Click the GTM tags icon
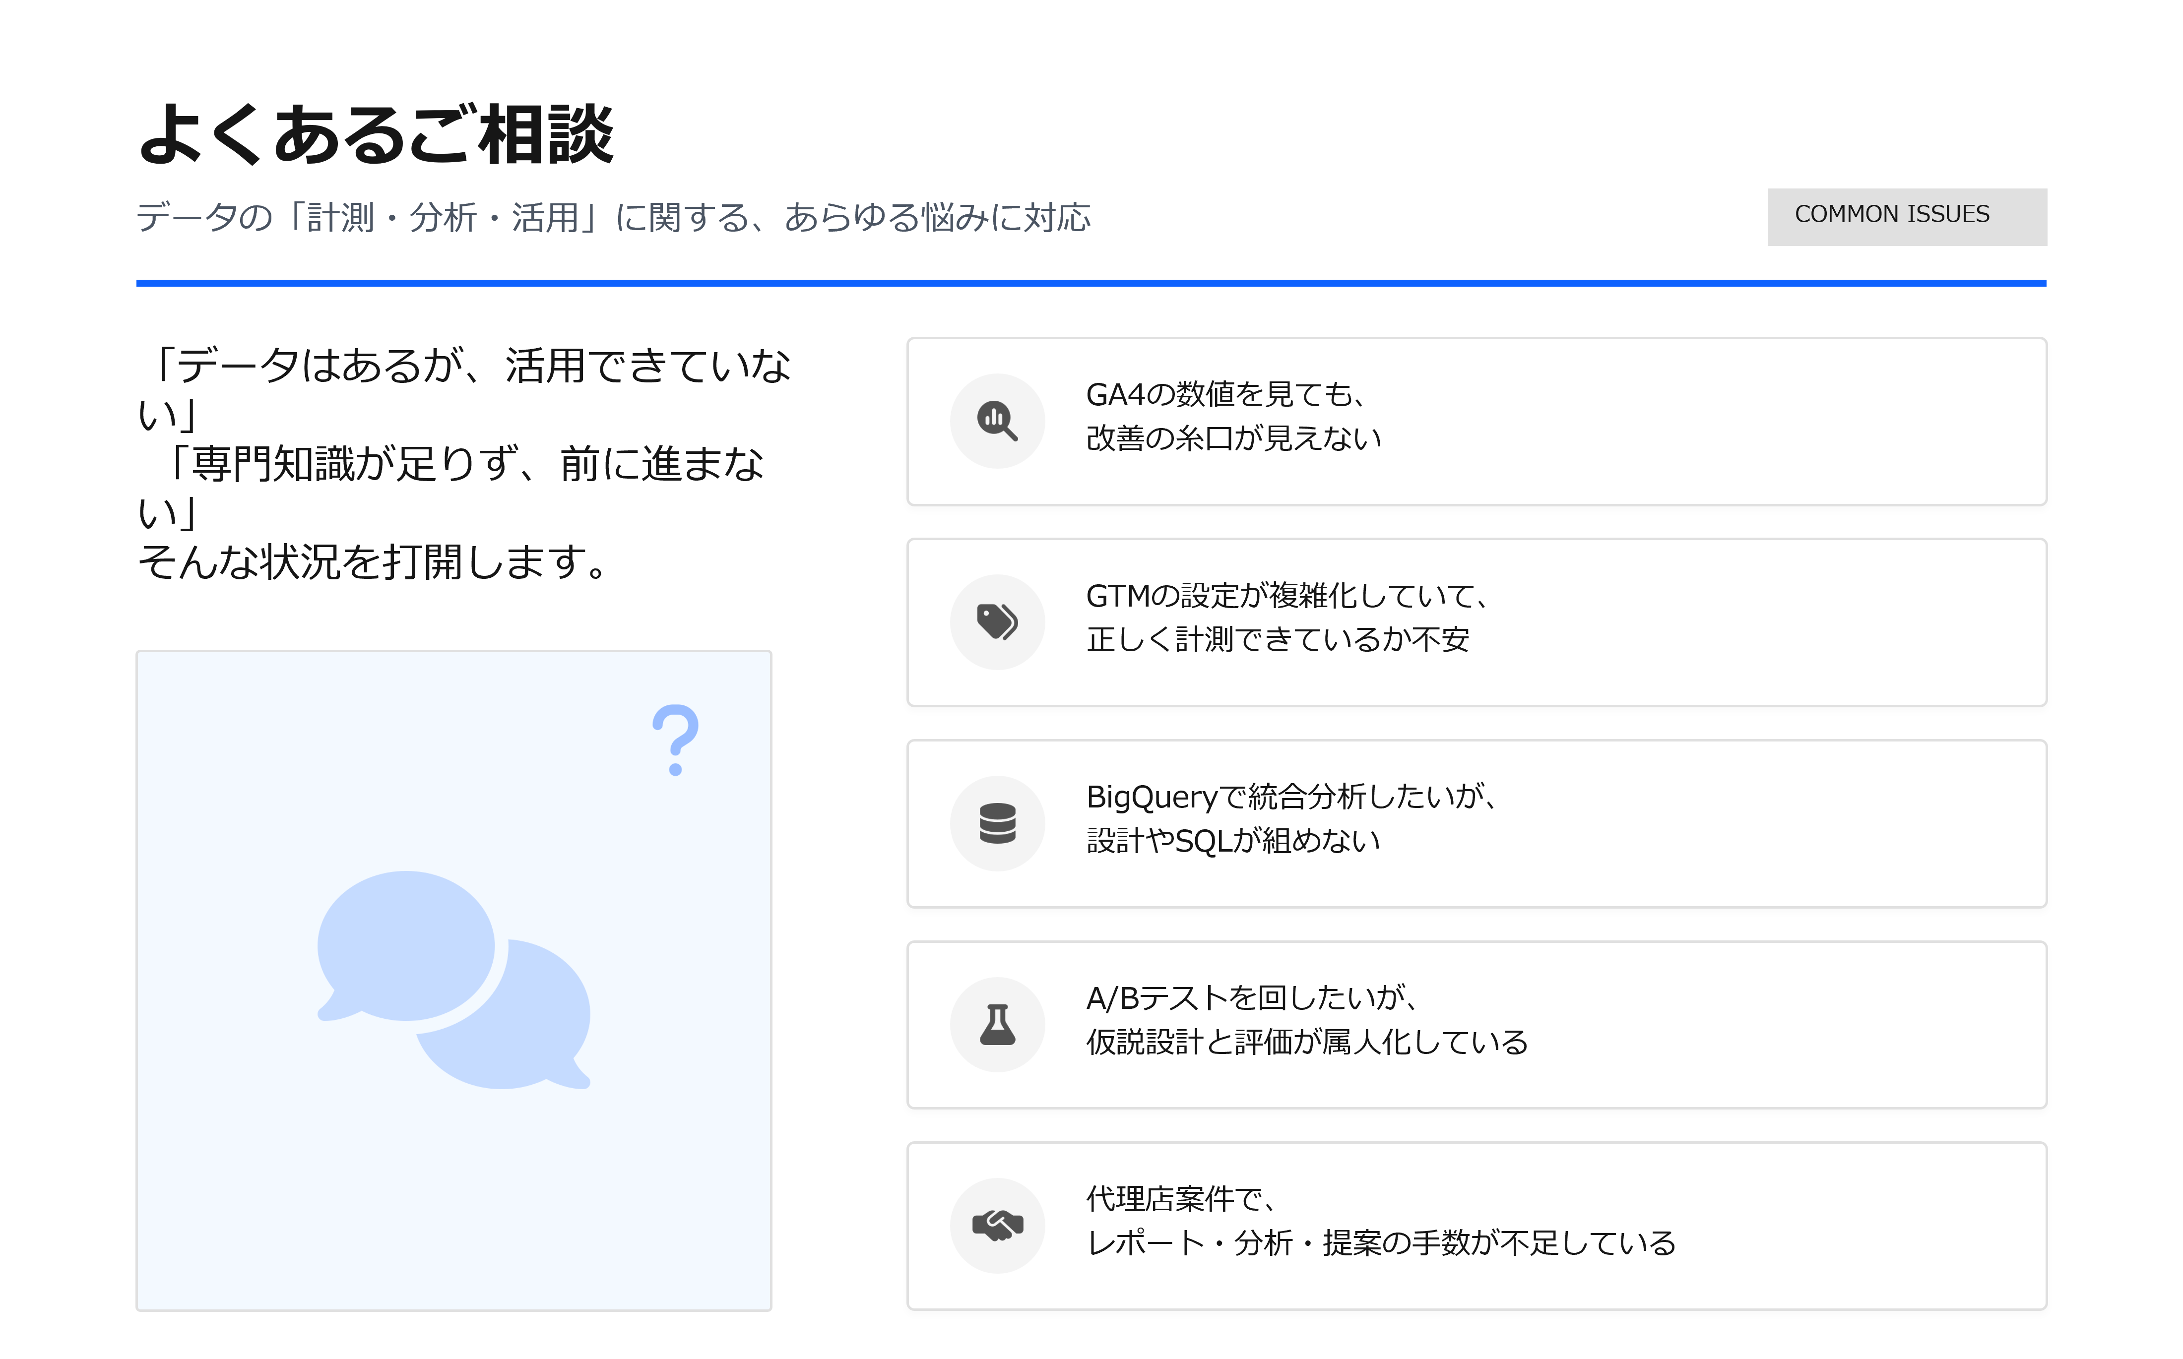Image resolution: width=2183 pixels, height=1359 pixels. [x=997, y=622]
